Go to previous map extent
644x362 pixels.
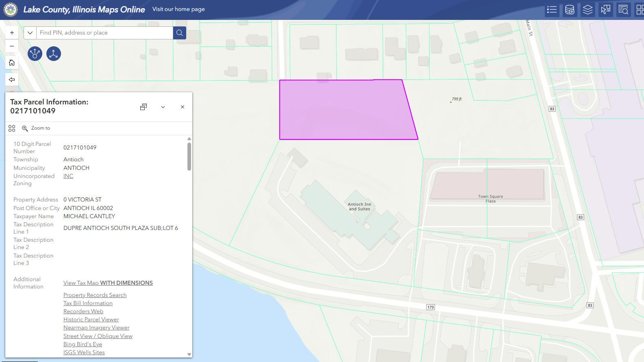point(12,80)
